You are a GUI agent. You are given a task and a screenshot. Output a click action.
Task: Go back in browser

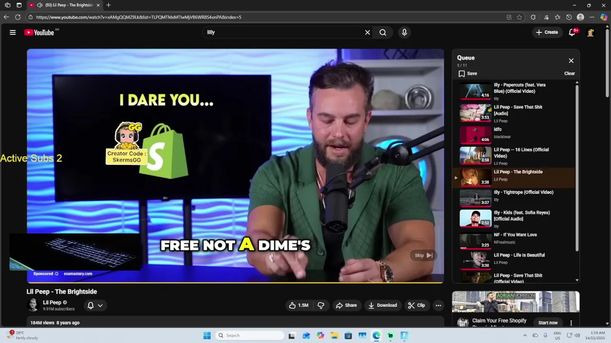click(x=7, y=17)
